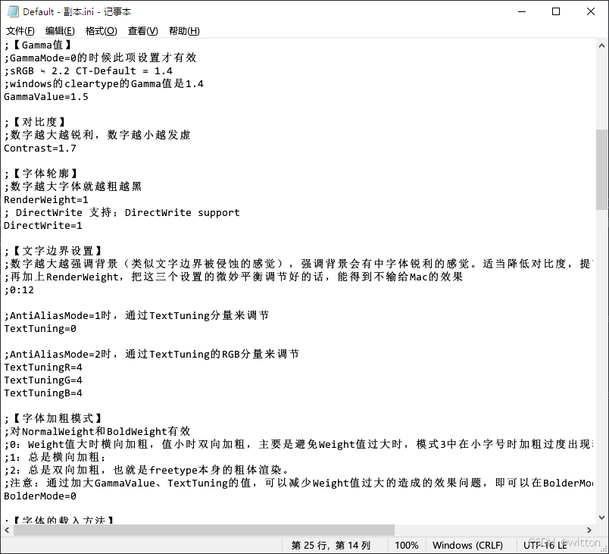Click the Notepad icon in the title bar

point(12,11)
